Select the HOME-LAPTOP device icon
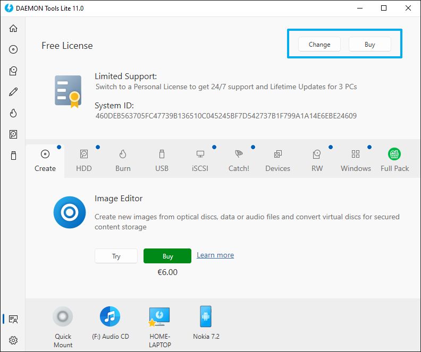This screenshot has width=421, height=352. (159, 316)
